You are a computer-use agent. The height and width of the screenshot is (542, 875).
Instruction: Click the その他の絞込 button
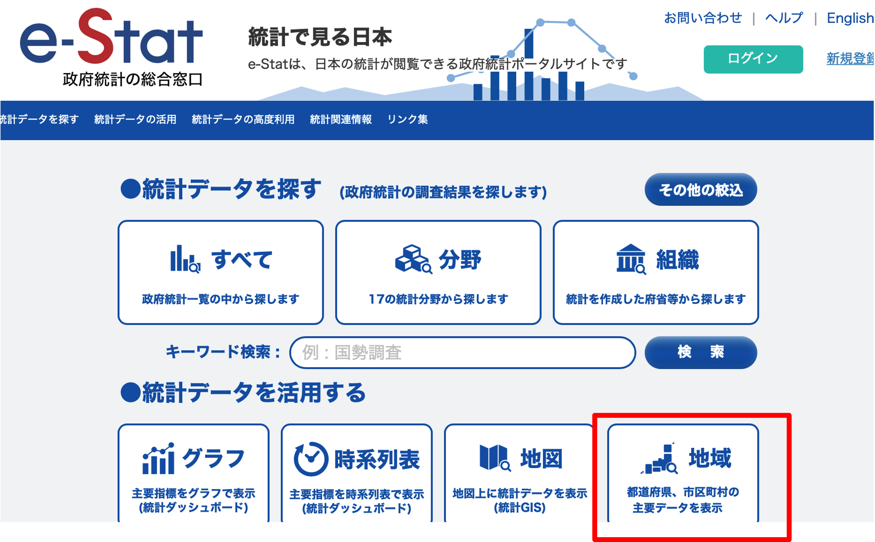click(x=701, y=190)
